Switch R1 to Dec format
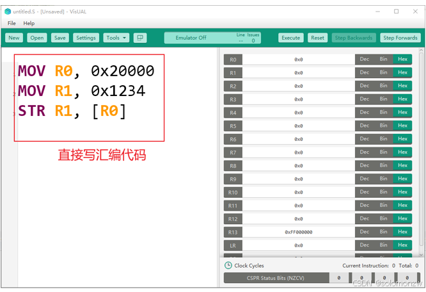Viewport: 426px width, 292px height. [365, 72]
